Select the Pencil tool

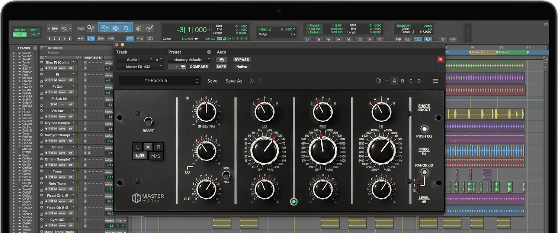coord(150,27)
